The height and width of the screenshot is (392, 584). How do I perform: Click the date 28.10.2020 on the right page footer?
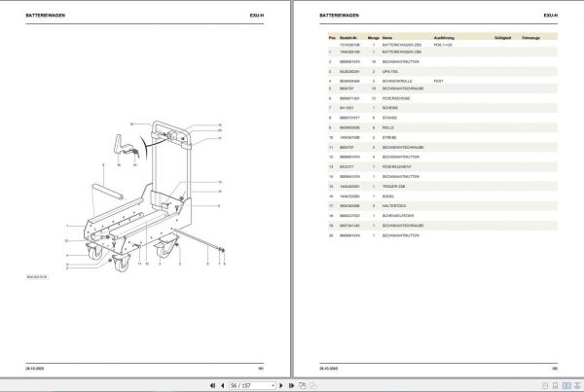(329, 369)
